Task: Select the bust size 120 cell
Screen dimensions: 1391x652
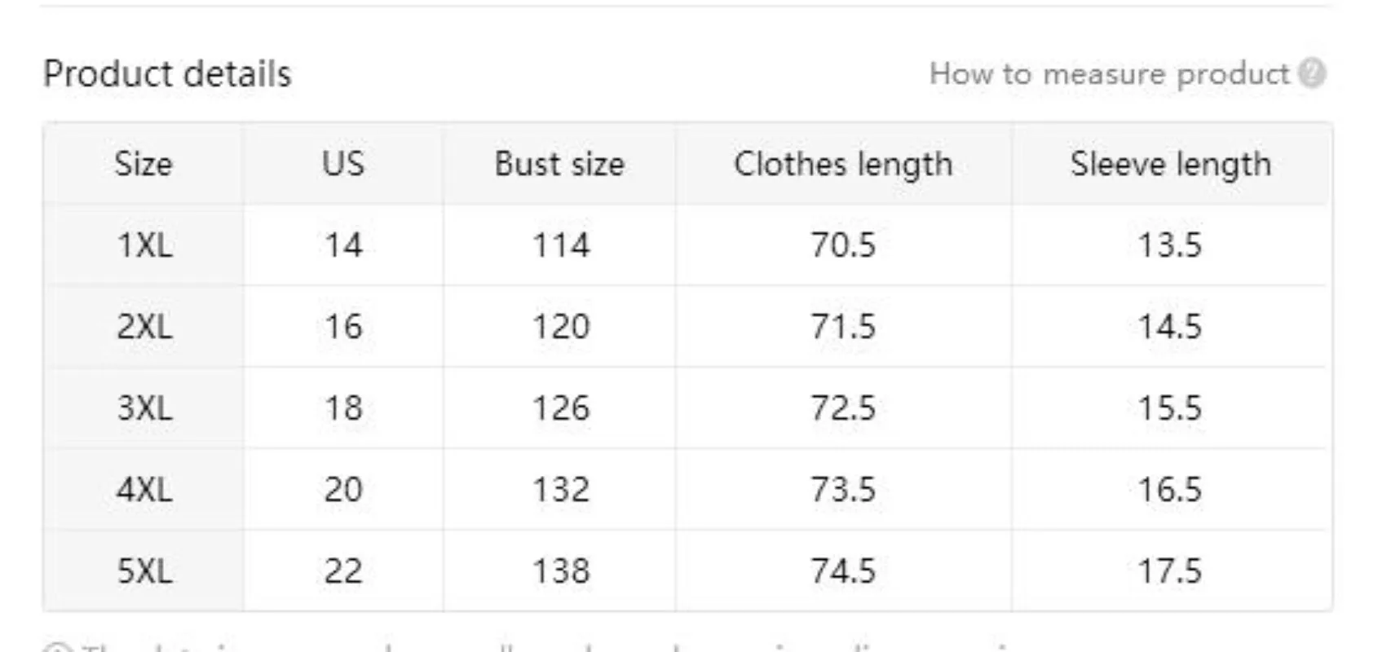Action: click(560, 326)
